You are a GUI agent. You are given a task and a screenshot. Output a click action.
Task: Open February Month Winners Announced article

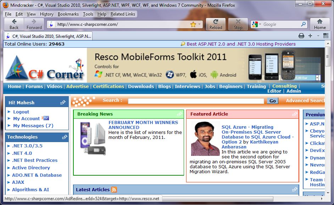143,125
